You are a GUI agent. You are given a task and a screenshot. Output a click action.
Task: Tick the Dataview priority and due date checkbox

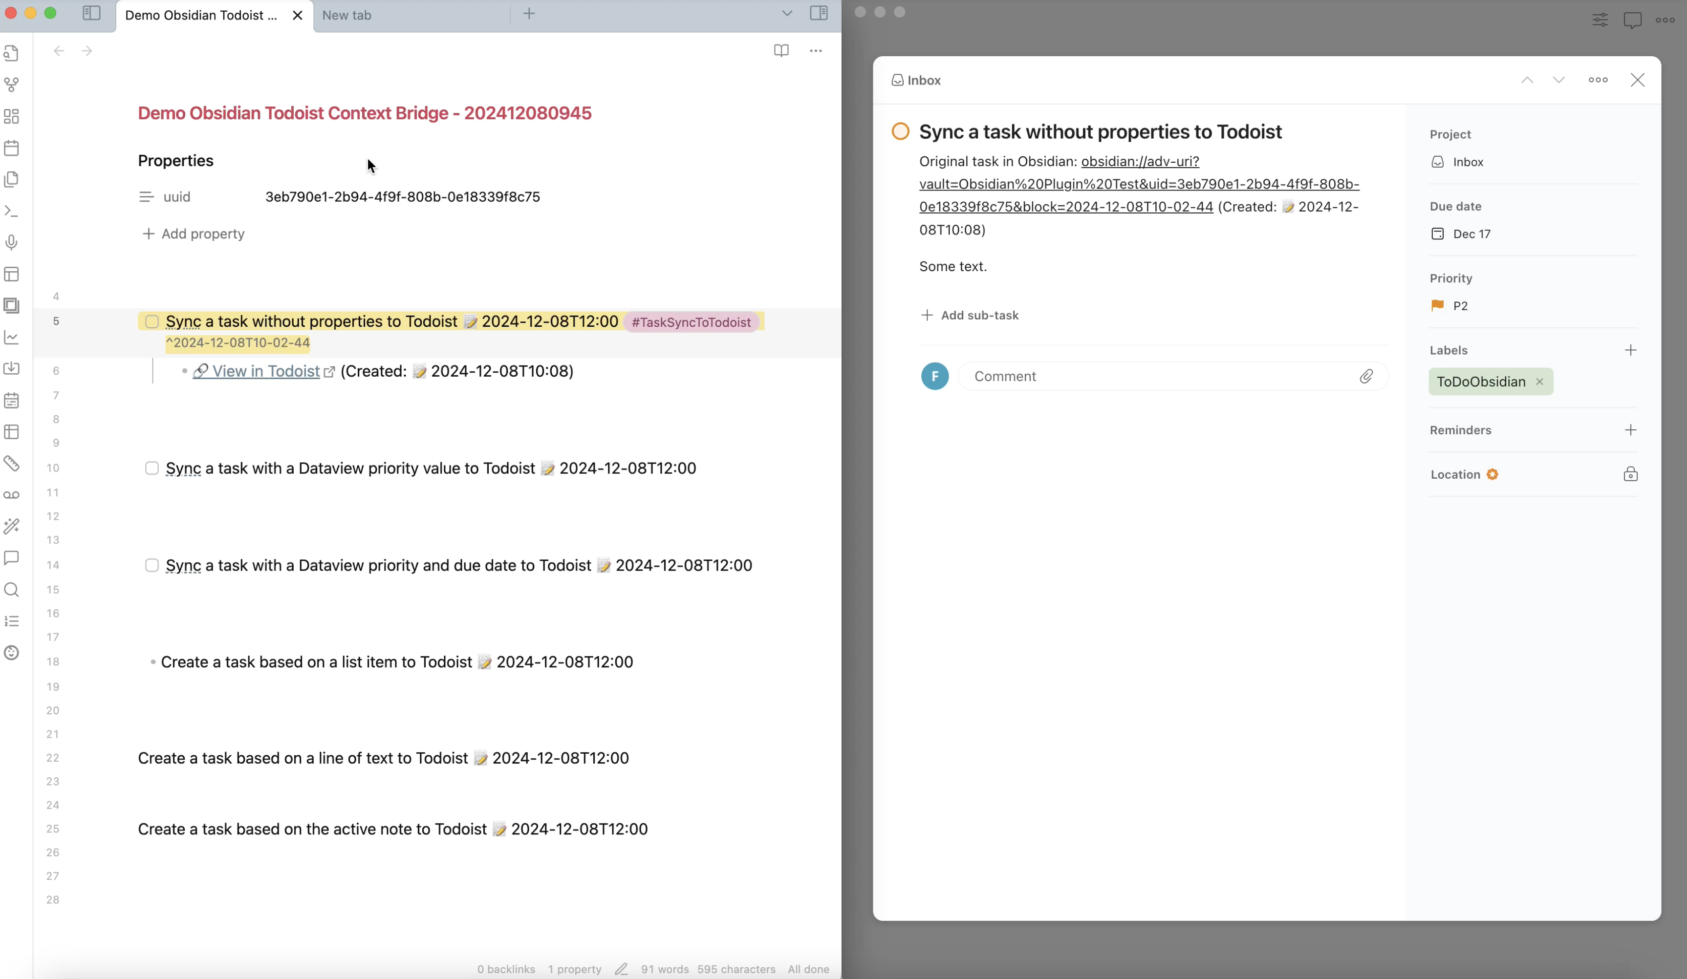152,565
